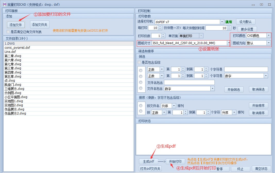275x173 pixels.
Task: Select 宗地图2.dwg file entry
Action: [x=68, y=105]
